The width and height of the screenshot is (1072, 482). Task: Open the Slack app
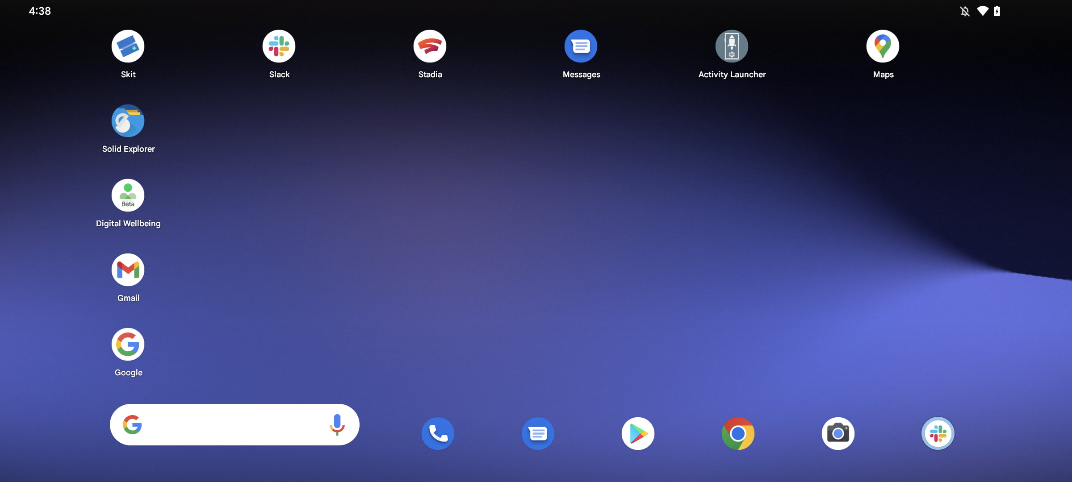[279, 46]
